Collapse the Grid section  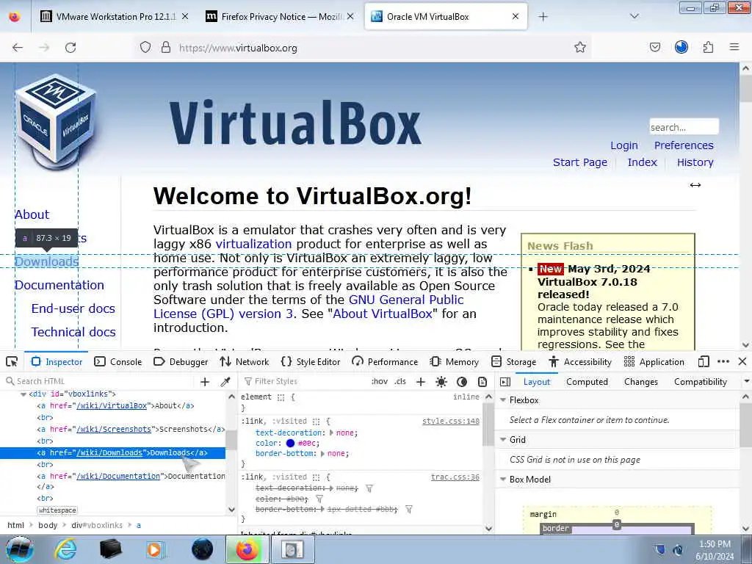[504, 440]
